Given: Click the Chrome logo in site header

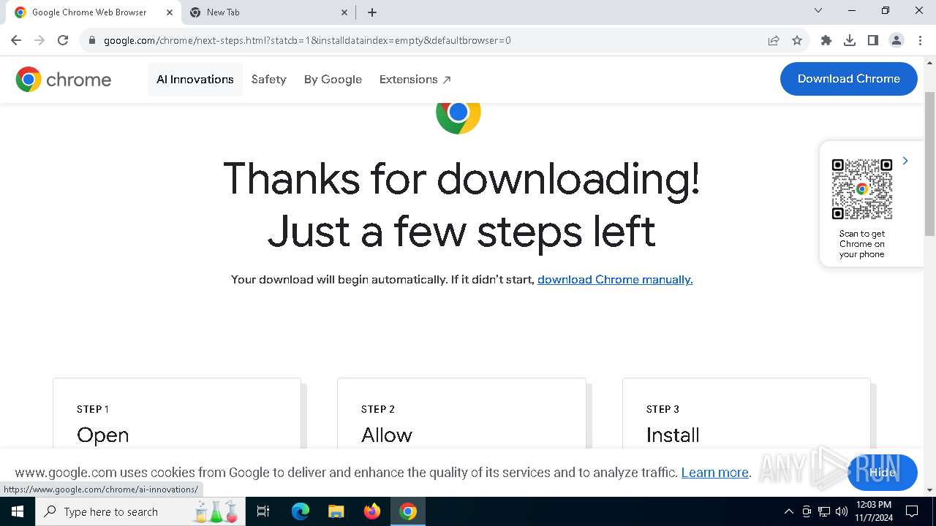Looking at the screenshot, I should coord(64,79).
